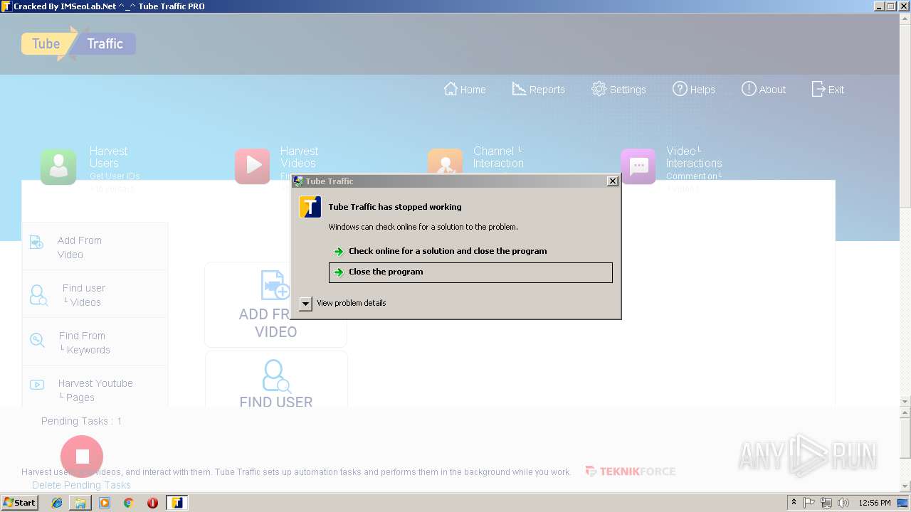Click the orange Channel Interaction icon
Viewport: 911px width, 512px height.
click(x=446, y=161)
